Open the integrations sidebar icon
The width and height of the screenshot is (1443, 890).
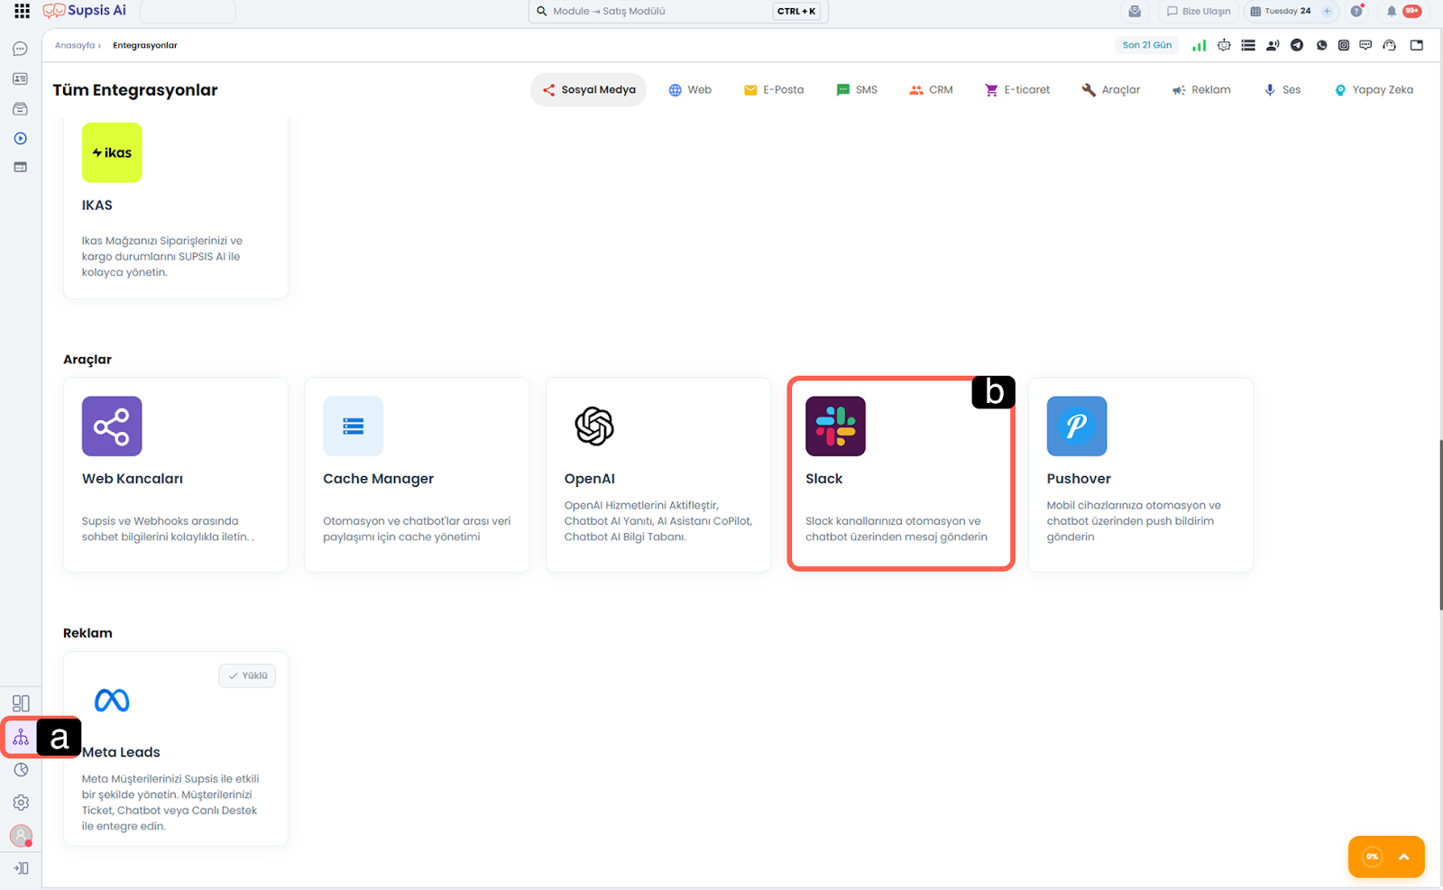(x=21, y=738)
